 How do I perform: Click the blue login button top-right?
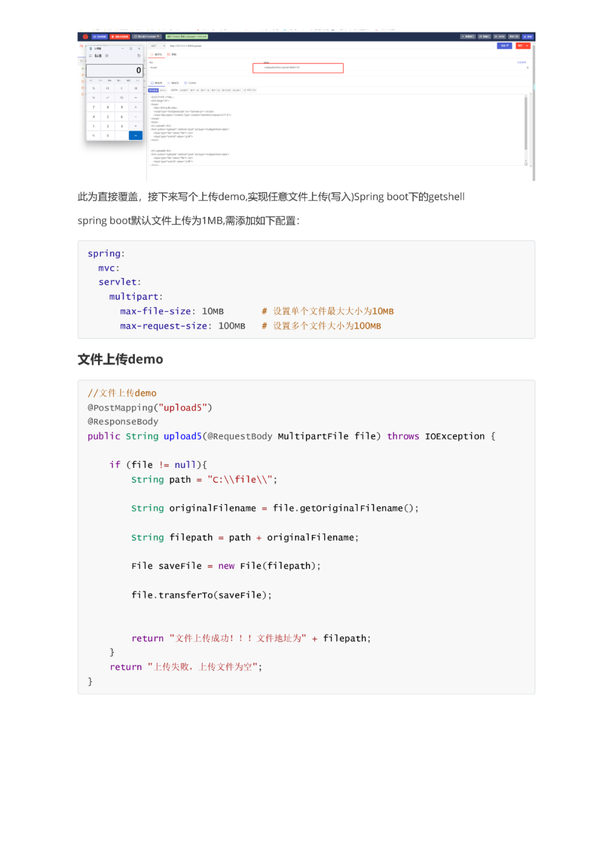[528, 37]
